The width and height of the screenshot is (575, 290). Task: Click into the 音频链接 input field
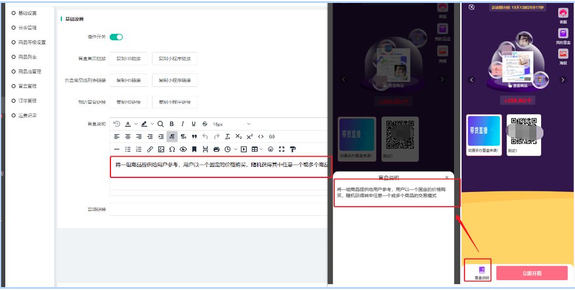[219, 209]
